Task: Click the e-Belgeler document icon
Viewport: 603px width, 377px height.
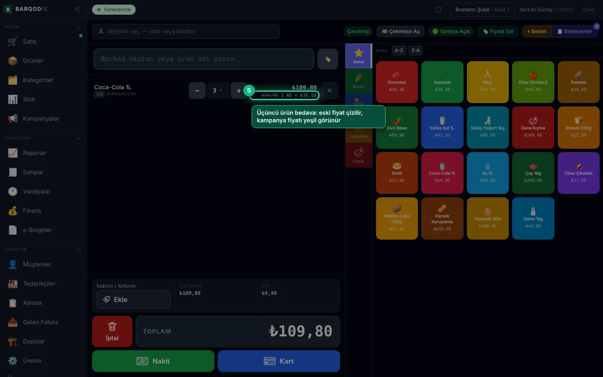Action: coord(13,230)
